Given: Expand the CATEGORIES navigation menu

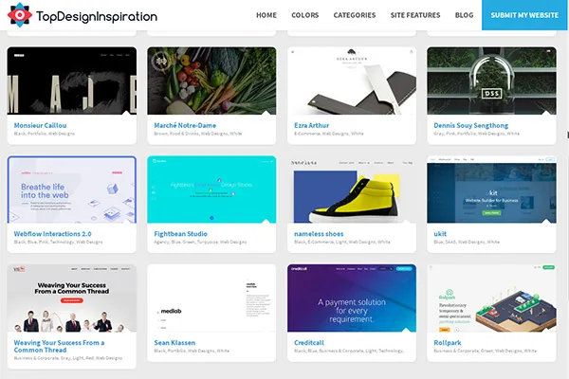Looking at the screenshot, I should 355,15.
